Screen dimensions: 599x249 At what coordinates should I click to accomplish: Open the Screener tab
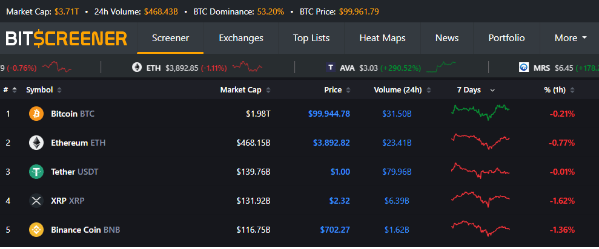point(170,37)
